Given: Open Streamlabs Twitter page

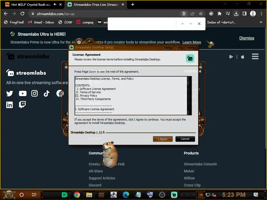Looking at the screenshot, I should pos(10,93).
